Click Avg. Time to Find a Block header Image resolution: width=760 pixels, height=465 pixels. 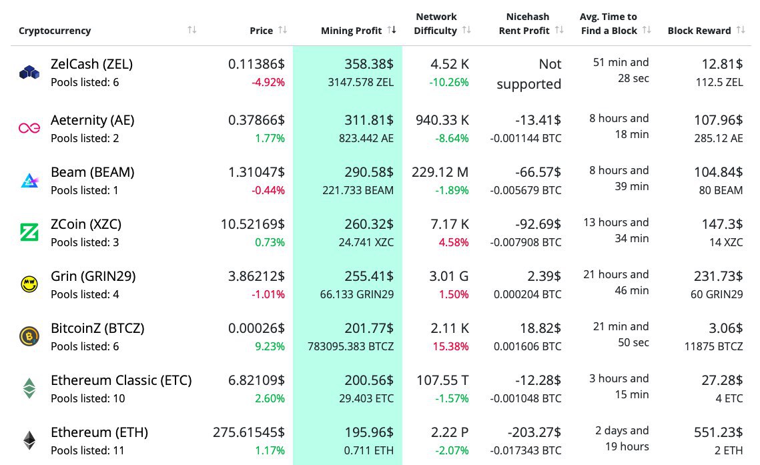(x=609, y=24)
